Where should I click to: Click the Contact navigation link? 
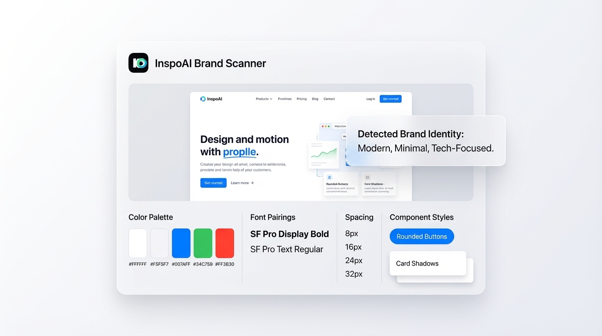[x=329, y=99]
